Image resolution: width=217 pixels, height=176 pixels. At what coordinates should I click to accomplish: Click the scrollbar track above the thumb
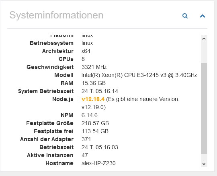point(204,52)
